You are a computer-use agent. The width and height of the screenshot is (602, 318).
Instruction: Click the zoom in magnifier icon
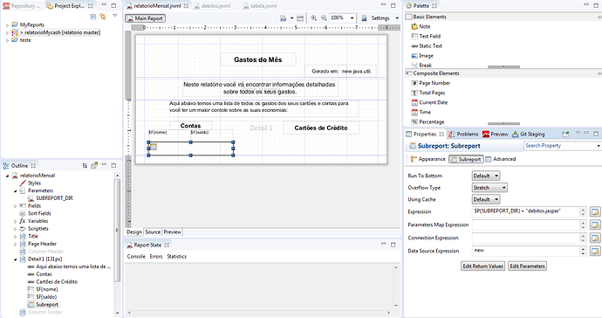[x=314, y=18]
